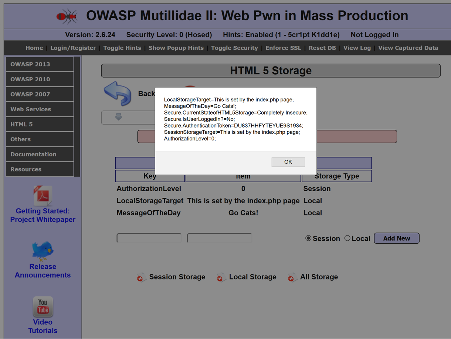Click 'Hints: Enabled (1 - 5cr1pt K1dd1e)' text
This screenshot has width=451, height=339.
pyautogui.click(x=281, y=35)
